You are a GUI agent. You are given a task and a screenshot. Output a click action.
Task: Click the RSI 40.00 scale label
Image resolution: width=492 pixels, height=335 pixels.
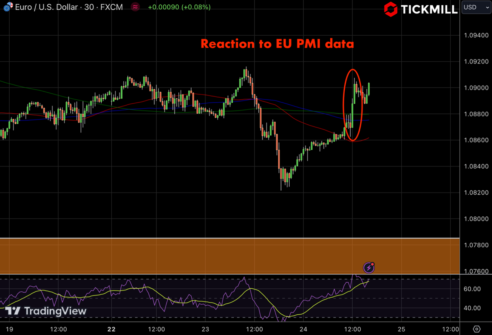click(x=472, y=308)
